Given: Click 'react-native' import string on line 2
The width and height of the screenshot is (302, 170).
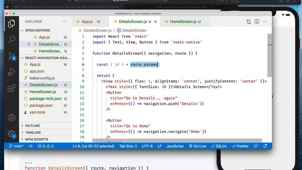Looking at the screenshot, I should tap(186, 42).
